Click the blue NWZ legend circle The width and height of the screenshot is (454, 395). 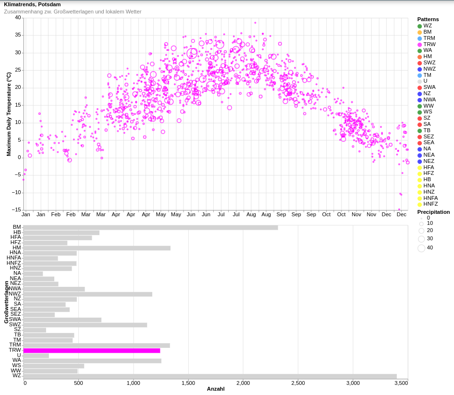click(x=419, y=69)
